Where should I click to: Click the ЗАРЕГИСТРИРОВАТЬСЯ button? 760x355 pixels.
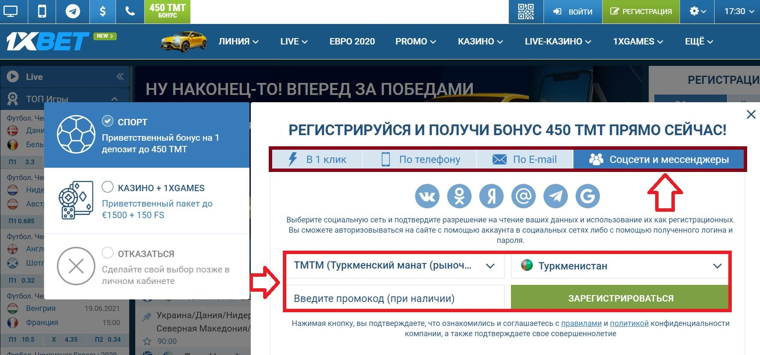pyautogui.click(x=620, y=298)
